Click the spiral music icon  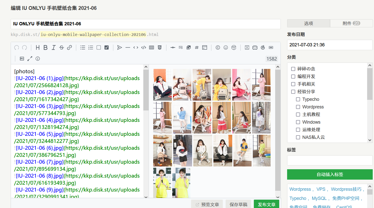[x=263, y=47]
